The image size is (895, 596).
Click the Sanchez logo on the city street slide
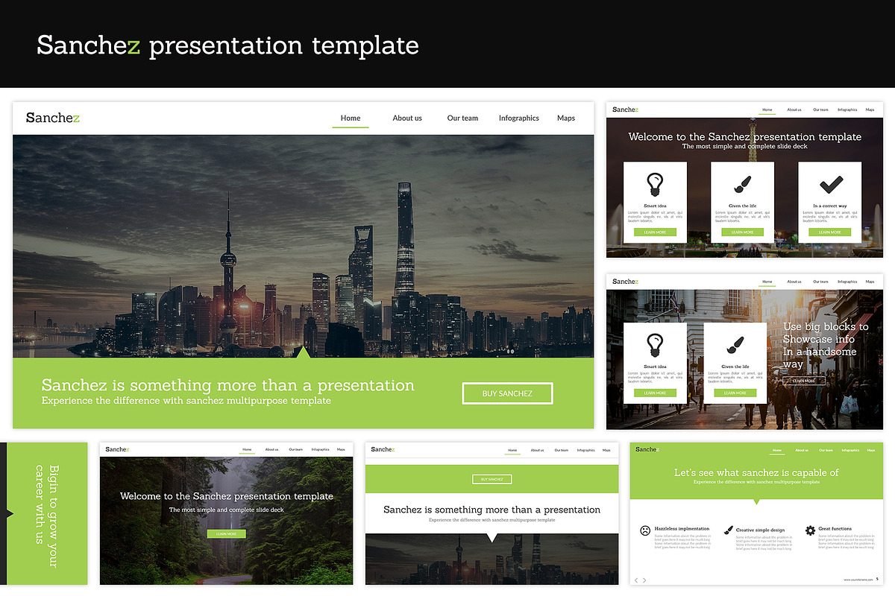pos(625,282)
